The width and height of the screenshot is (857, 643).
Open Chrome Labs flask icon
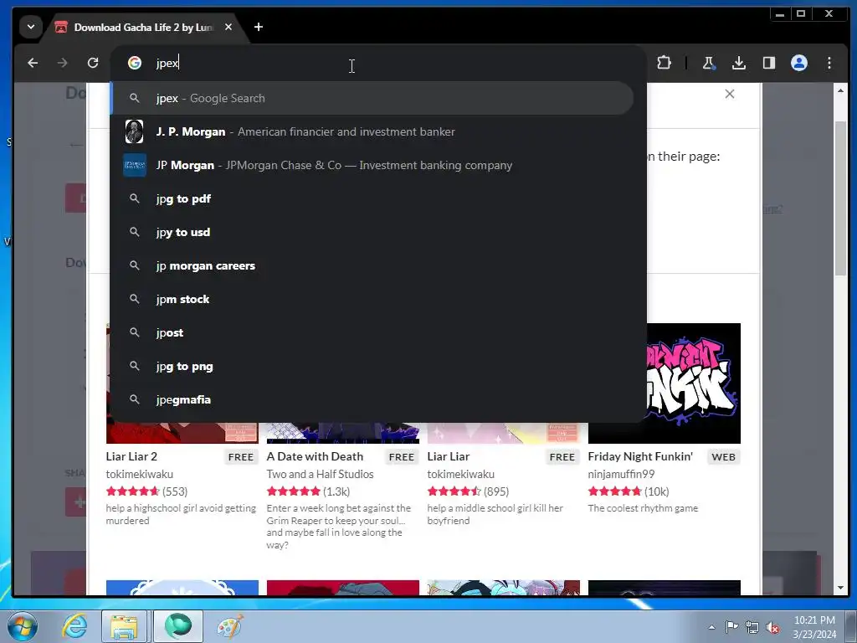(x=708, y=63)
